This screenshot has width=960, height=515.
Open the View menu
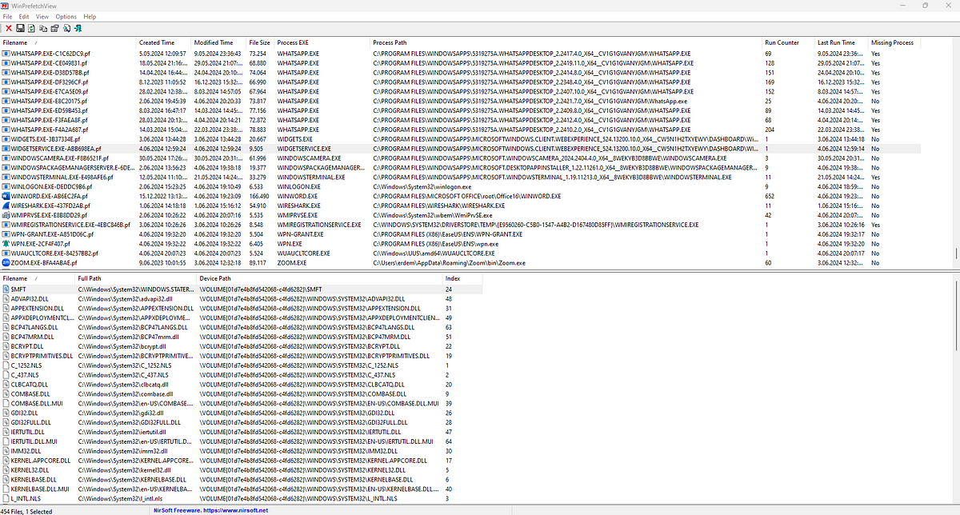click(x=42, y=16)
